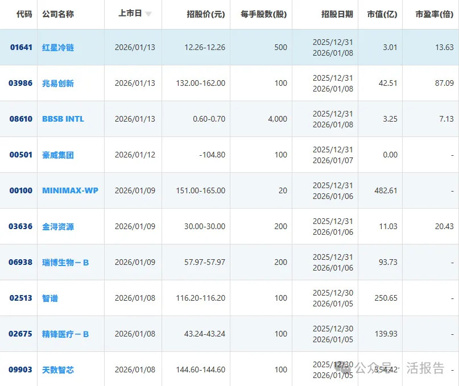The width and height of the screenshot is (459, 386).
Task: Open the 智谱 company link
Action: coord(50,298)
